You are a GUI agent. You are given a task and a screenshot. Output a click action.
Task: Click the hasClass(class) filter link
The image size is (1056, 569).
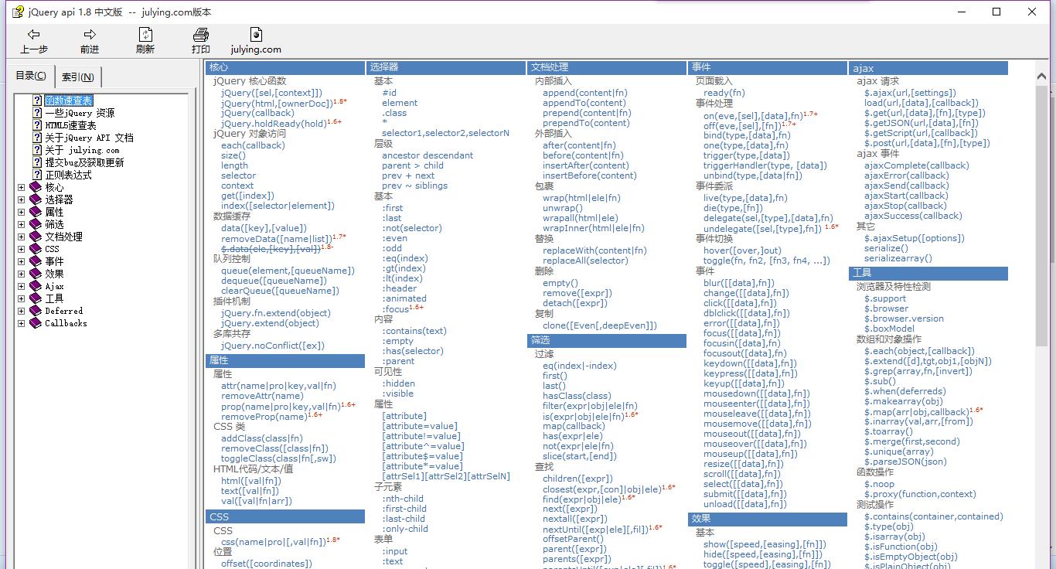coord(576,396)
